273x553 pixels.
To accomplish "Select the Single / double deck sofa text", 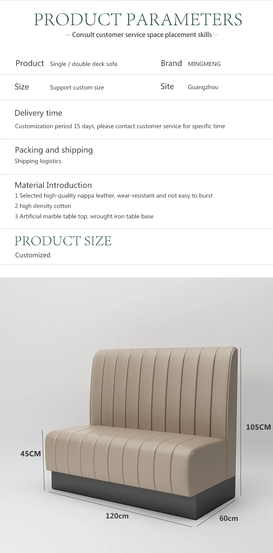I will coord(83,64).
